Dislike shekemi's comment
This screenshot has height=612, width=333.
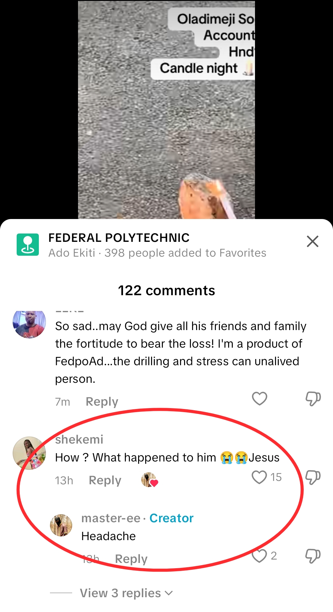pos(313,477)
